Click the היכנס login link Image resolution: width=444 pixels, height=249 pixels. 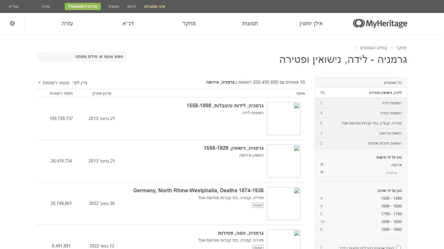pyautogui.click(x=132, y=6)
